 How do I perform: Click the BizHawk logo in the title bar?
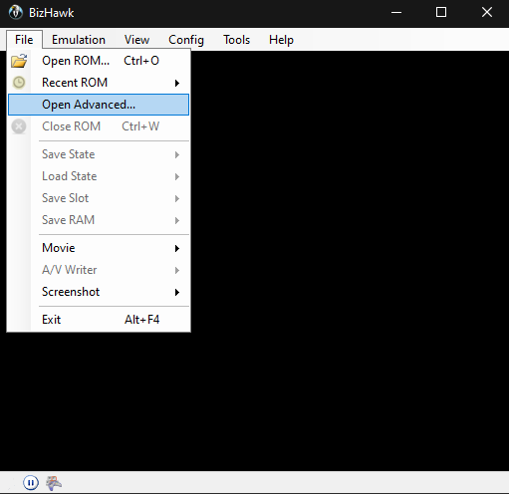[x=16, y=12]
